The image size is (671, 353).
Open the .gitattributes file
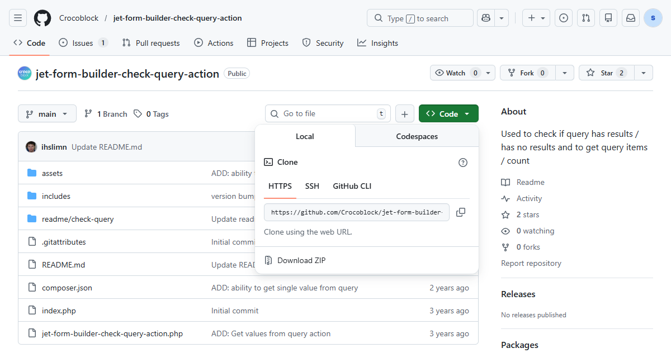point(64,242)
